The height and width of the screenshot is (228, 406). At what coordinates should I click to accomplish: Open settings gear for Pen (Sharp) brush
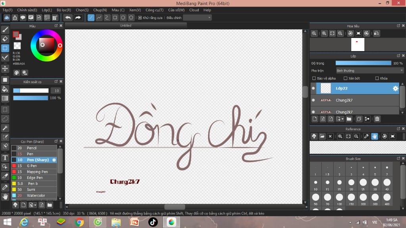(54, 160)
